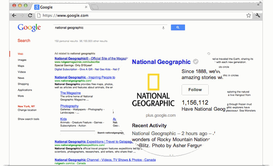Go back with the browser back arrow
The image size is (273, 166).
[14, 15]
